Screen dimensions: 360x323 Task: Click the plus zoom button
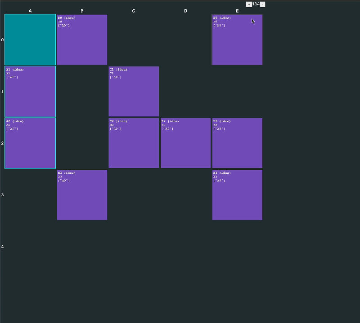249,4
